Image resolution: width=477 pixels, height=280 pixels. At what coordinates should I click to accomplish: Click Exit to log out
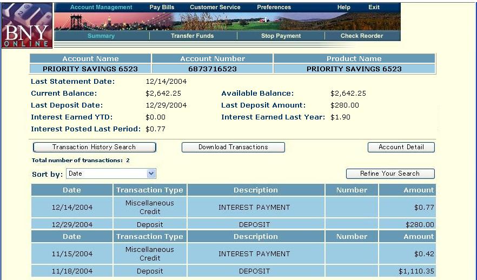[374, 8]
